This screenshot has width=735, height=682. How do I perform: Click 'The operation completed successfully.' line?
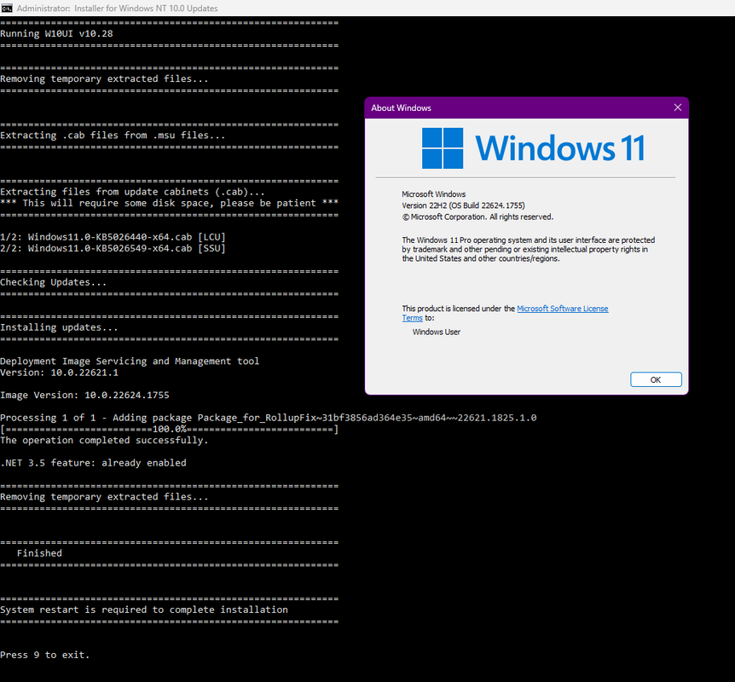(x=104, y=441)
